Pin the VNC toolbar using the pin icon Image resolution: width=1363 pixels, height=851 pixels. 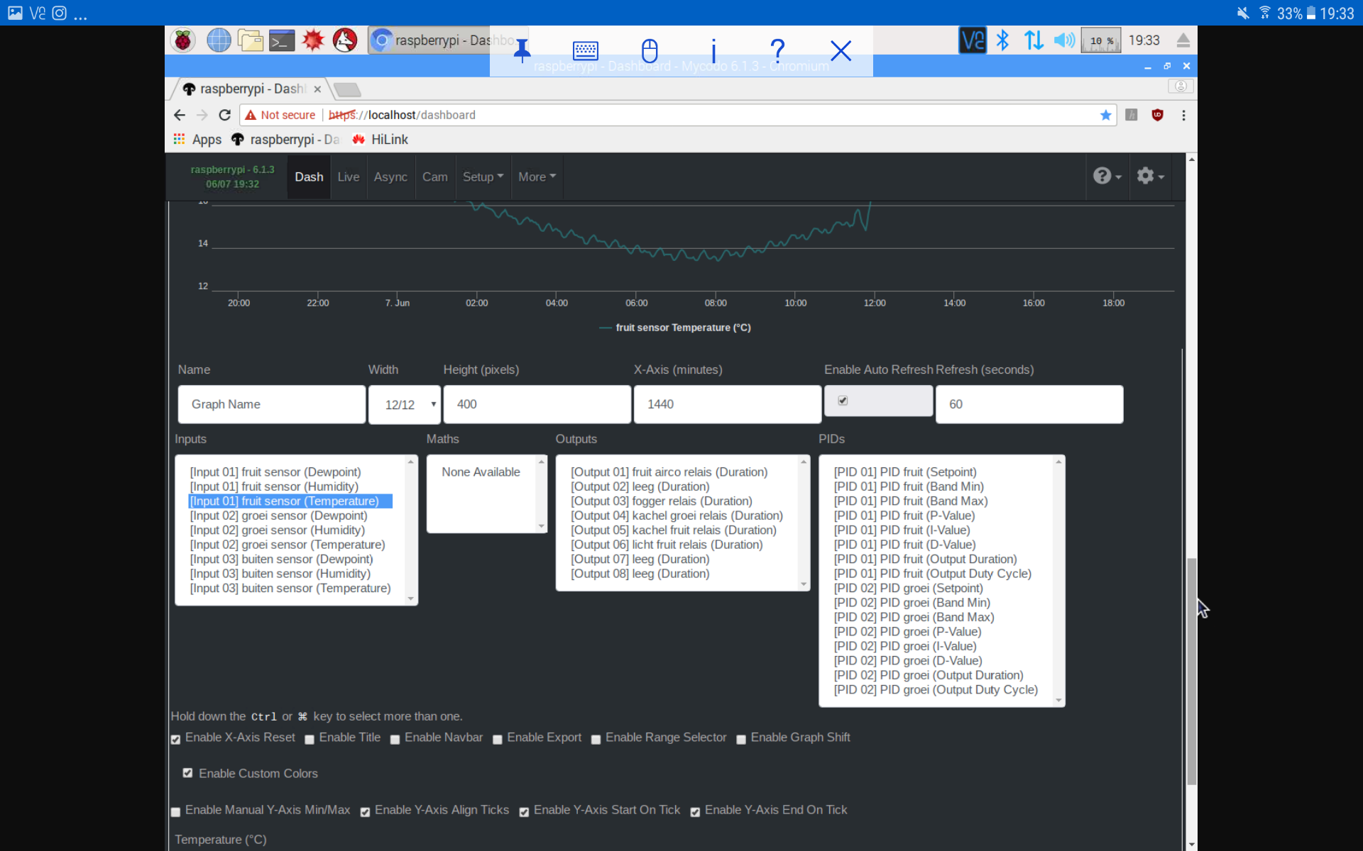[x=522, y=50]
